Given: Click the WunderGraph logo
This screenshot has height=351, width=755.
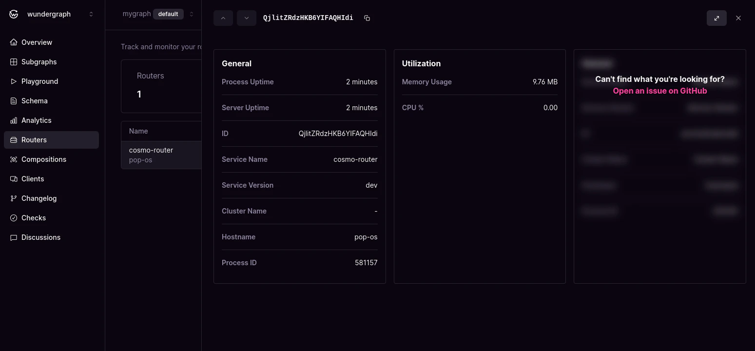Looking at the screenshot, I should (x=14, y=14).
